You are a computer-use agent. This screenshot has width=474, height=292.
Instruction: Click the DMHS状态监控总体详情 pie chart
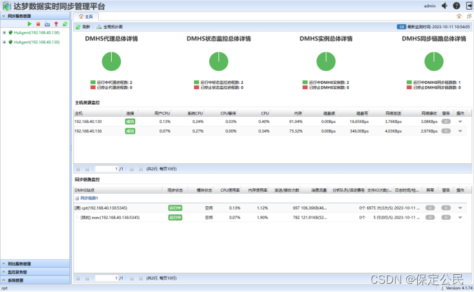[x=219, y=61]
